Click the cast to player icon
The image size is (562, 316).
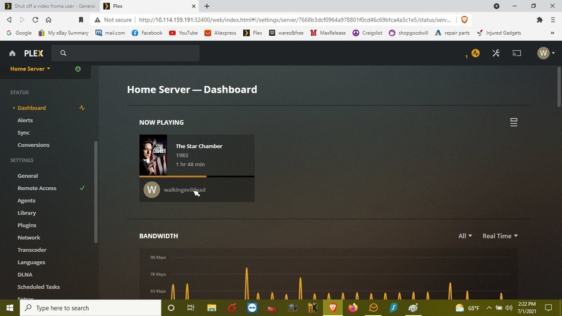[517, 53]
